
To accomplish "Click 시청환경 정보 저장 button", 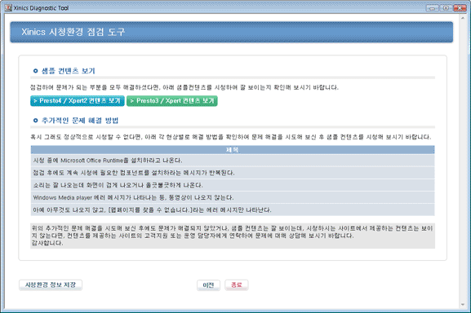I will [51, 284].
